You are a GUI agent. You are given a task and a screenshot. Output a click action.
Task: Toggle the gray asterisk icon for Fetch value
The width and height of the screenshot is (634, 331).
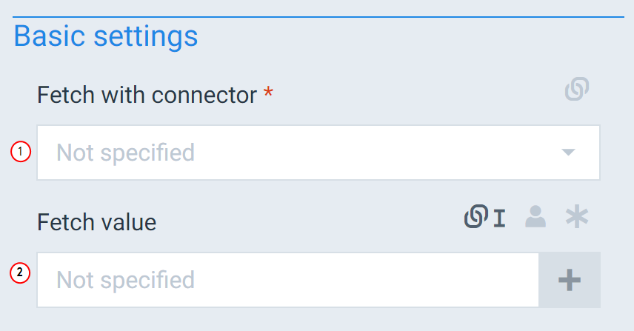576,216
